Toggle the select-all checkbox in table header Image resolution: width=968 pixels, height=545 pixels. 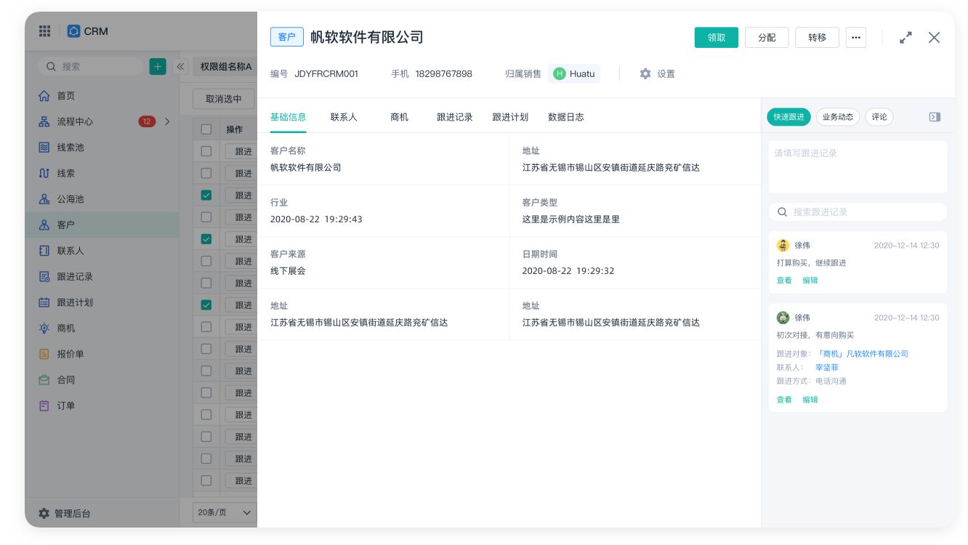pos(206,129)
